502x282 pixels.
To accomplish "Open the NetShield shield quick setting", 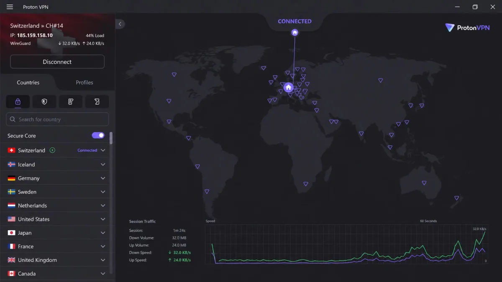I will (44, 102).
